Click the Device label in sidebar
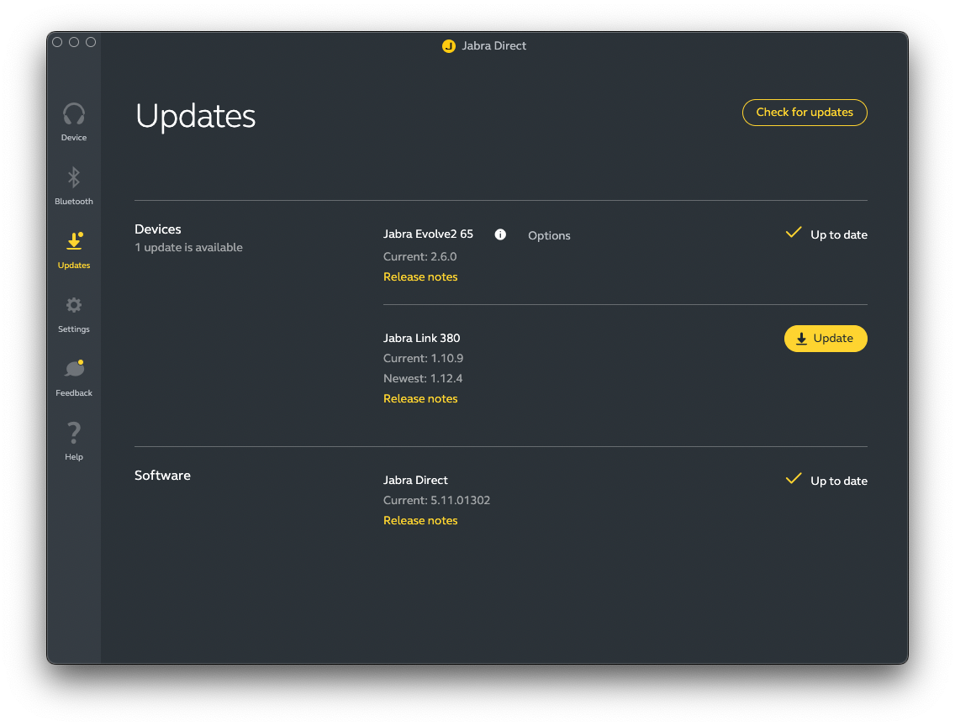This screenshot has height=726, width=955. pyautogui.click(x=74, y=138)
